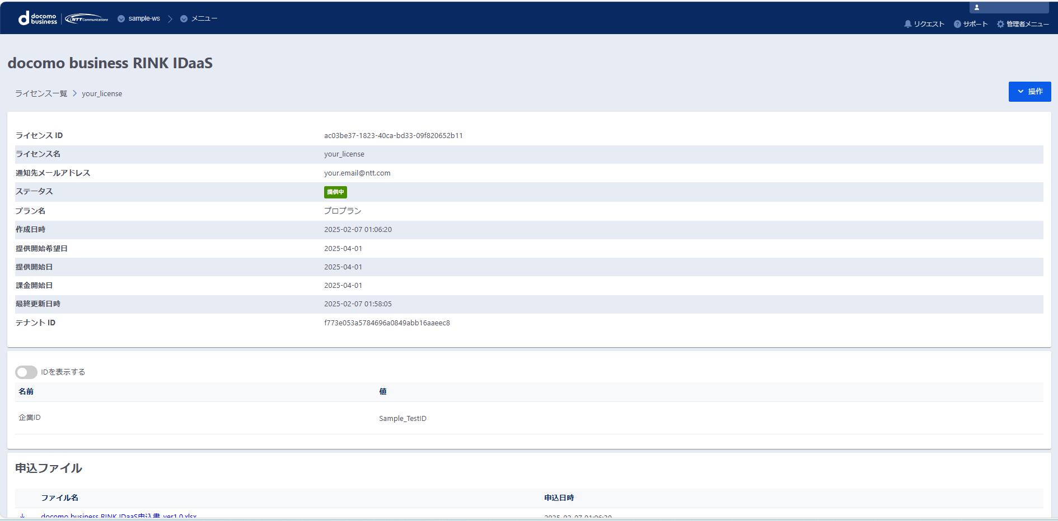Viewport: 1058px width, 521px height.
Task: Click the bell icon for リクエスト
Action: point(907,24)
